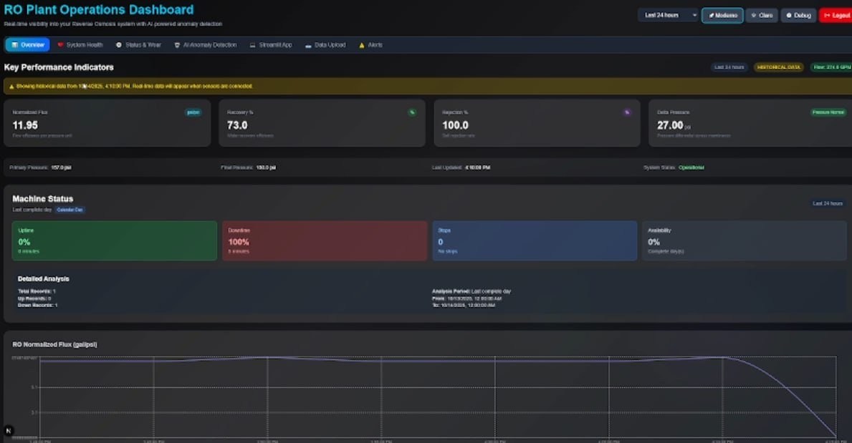Screen dimensions: 852x443
Task: Click the Detailed Analysis heading
Action: pos(44,278)
